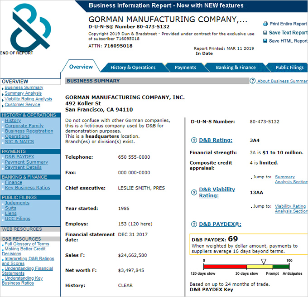Viewport: 308px width, 297px height.
Task: Click the yellow segment of the PAYDEX bar
Action: tap(260, 267)
